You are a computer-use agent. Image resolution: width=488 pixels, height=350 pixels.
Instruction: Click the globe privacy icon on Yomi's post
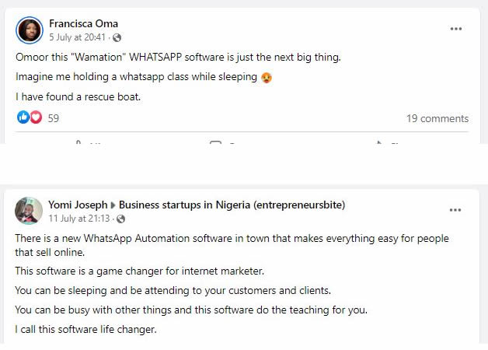pos(120,219)
